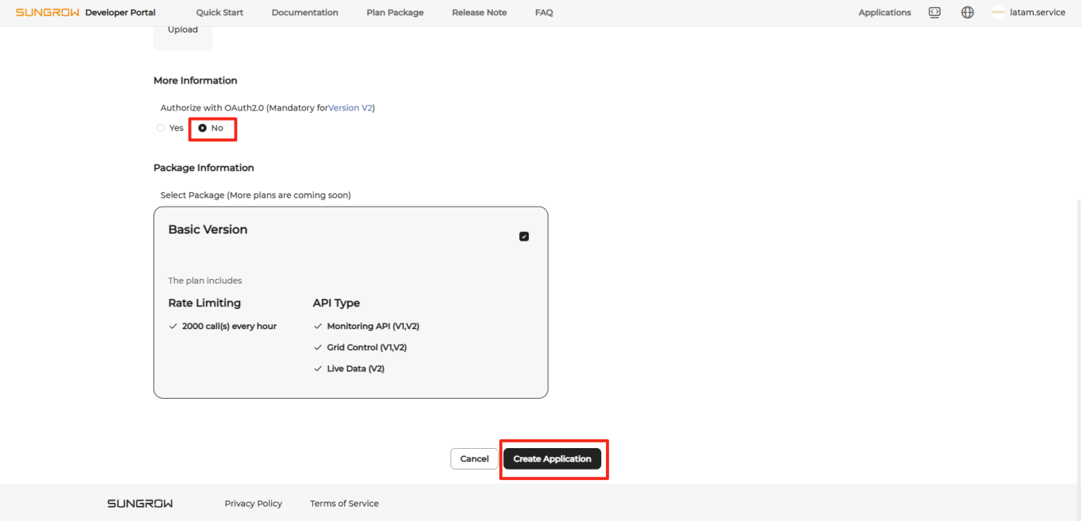Select the Yes radio for OAuth2.0

(161, 128)
